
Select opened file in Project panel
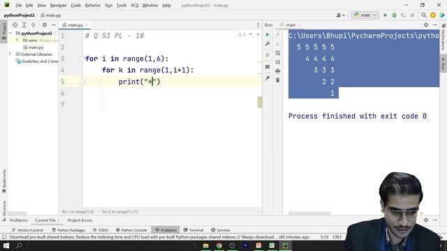click(x=15, y=25)
